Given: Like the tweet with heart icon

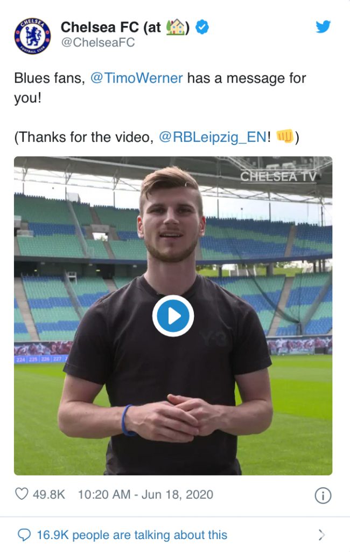Looking at the screenshot, I should point(22,494).
